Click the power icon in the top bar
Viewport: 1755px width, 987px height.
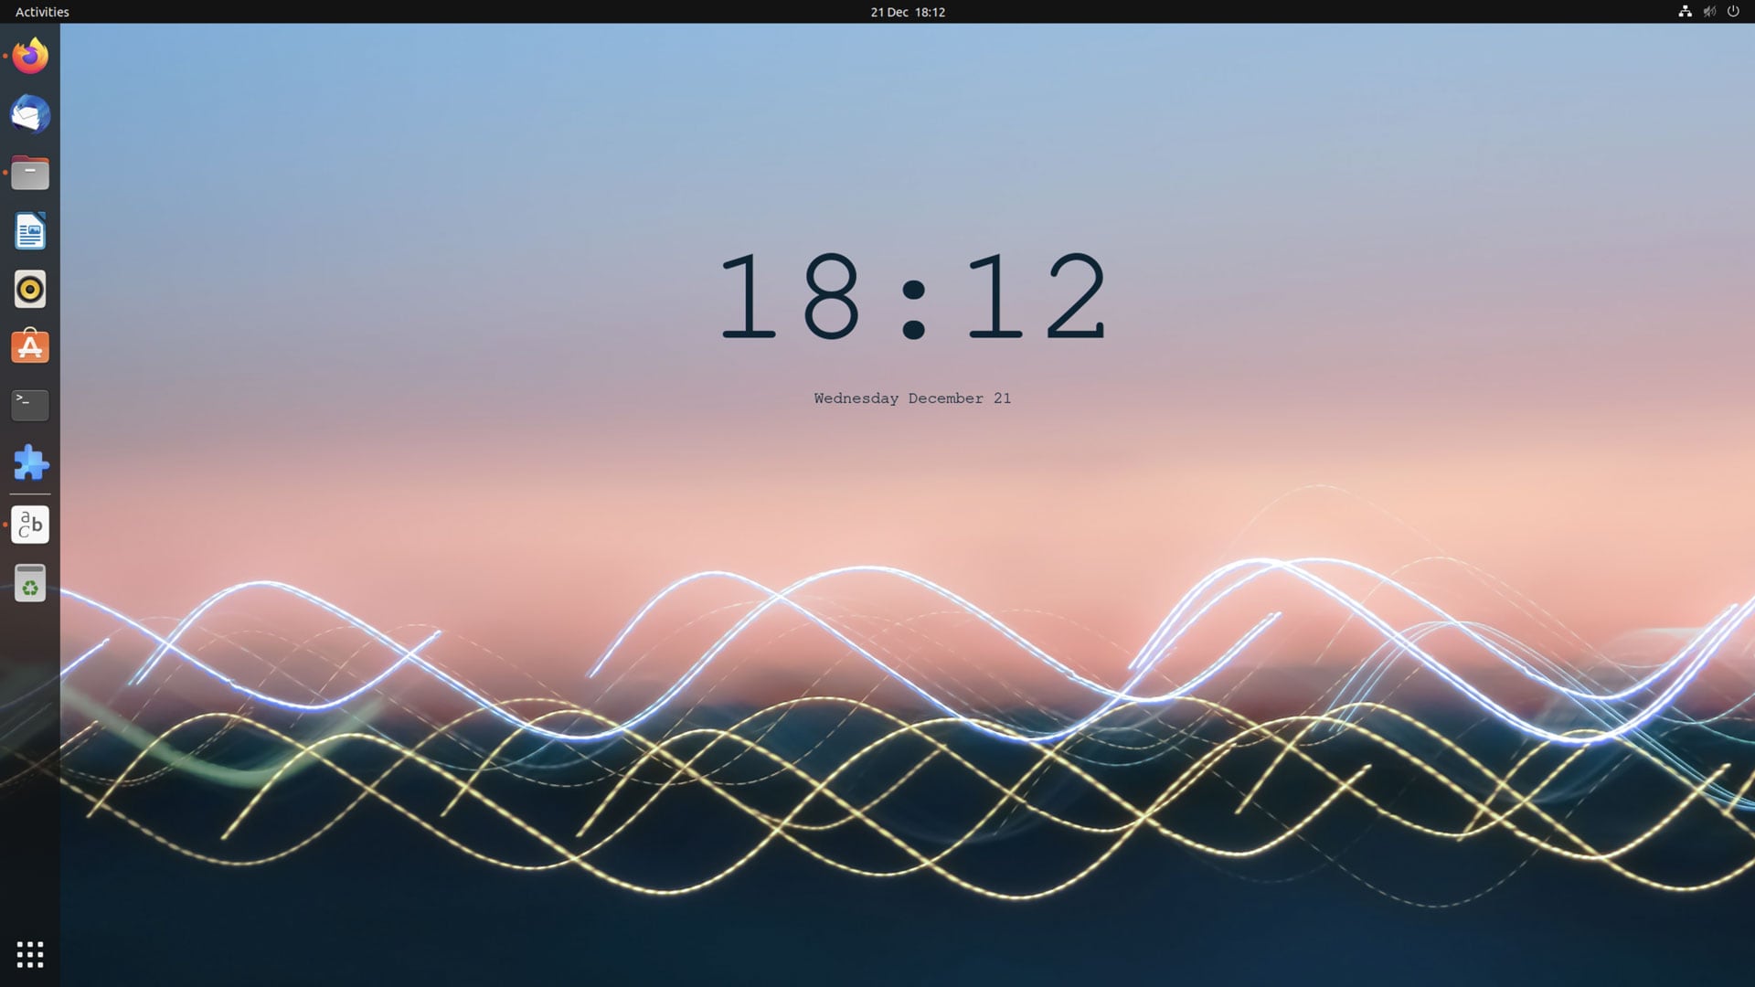click(1734, 12)
